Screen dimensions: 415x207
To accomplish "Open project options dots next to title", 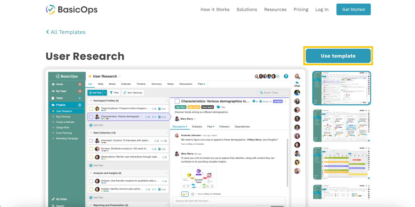I will tap(120, 76).
